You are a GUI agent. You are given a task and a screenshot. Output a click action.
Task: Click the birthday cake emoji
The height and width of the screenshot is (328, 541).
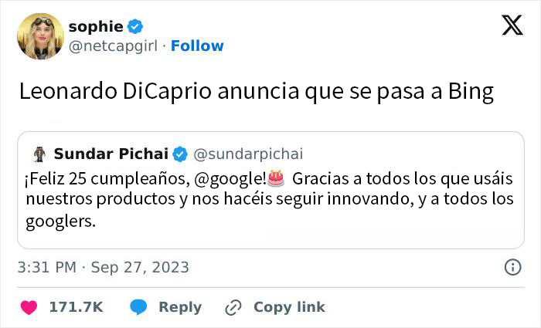pyautogui.click(x=275, y=179)
